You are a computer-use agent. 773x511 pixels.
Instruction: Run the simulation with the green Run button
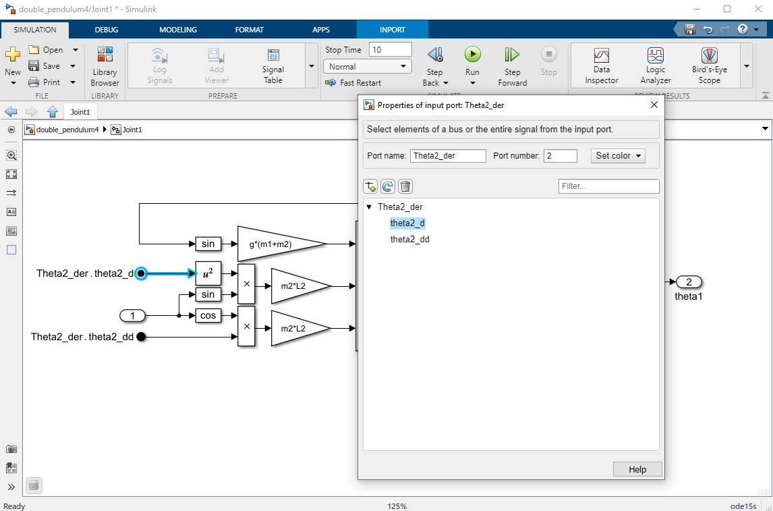(472, 54)
